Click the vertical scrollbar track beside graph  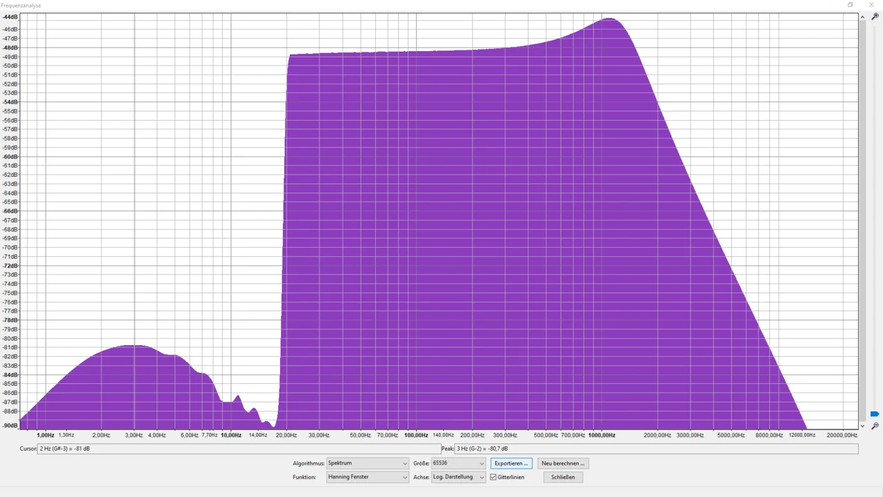coord(862,207)
